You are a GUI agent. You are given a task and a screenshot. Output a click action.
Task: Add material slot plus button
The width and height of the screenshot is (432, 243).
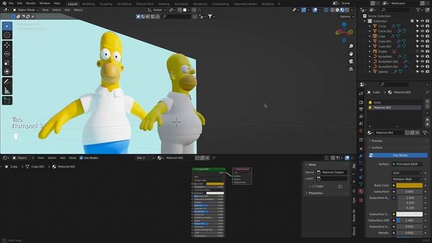click(x=427, y=101)
